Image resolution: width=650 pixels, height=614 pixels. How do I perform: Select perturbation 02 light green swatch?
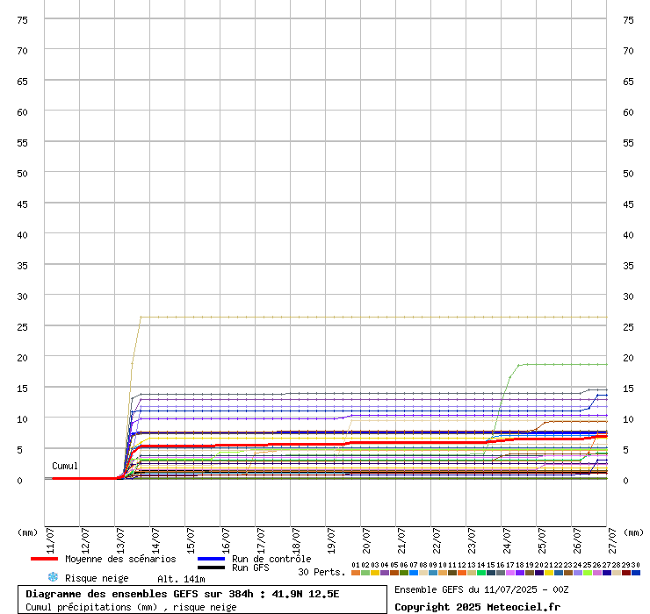click(x=365, y=573)
